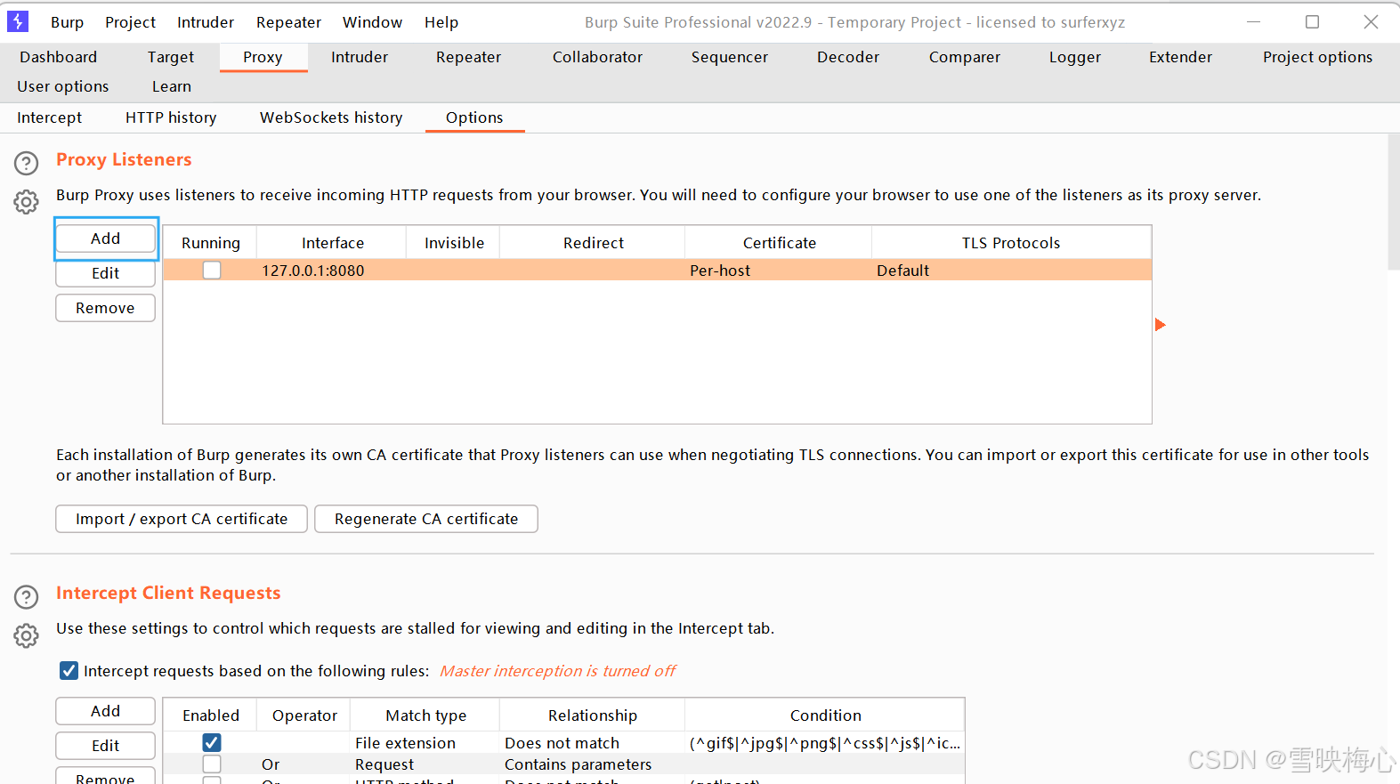
Task: Switch to WebSockets history sub-tab
Action: (x=331, y=117)
